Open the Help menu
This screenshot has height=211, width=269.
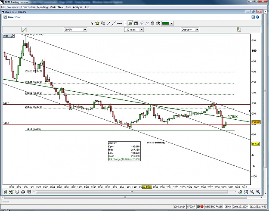coord(87,7)
